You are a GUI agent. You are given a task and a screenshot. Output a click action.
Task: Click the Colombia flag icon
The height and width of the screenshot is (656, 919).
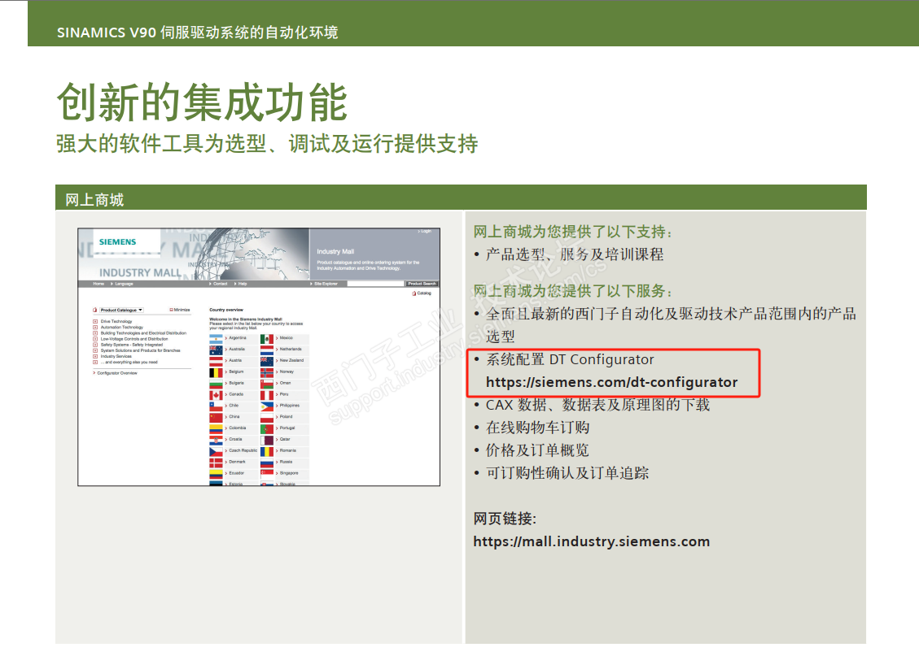(216, 428)
